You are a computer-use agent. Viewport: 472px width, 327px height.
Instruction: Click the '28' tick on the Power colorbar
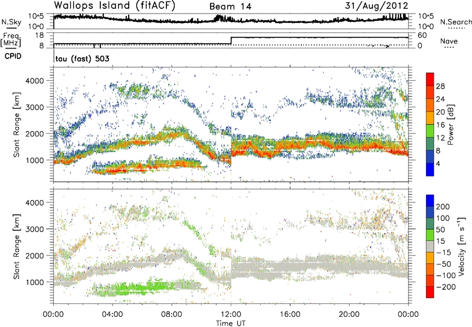pyautogui.click(x=440, y=86)
